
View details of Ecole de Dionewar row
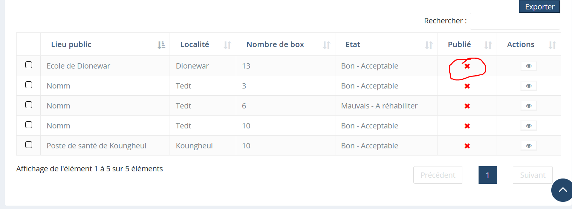529,66
